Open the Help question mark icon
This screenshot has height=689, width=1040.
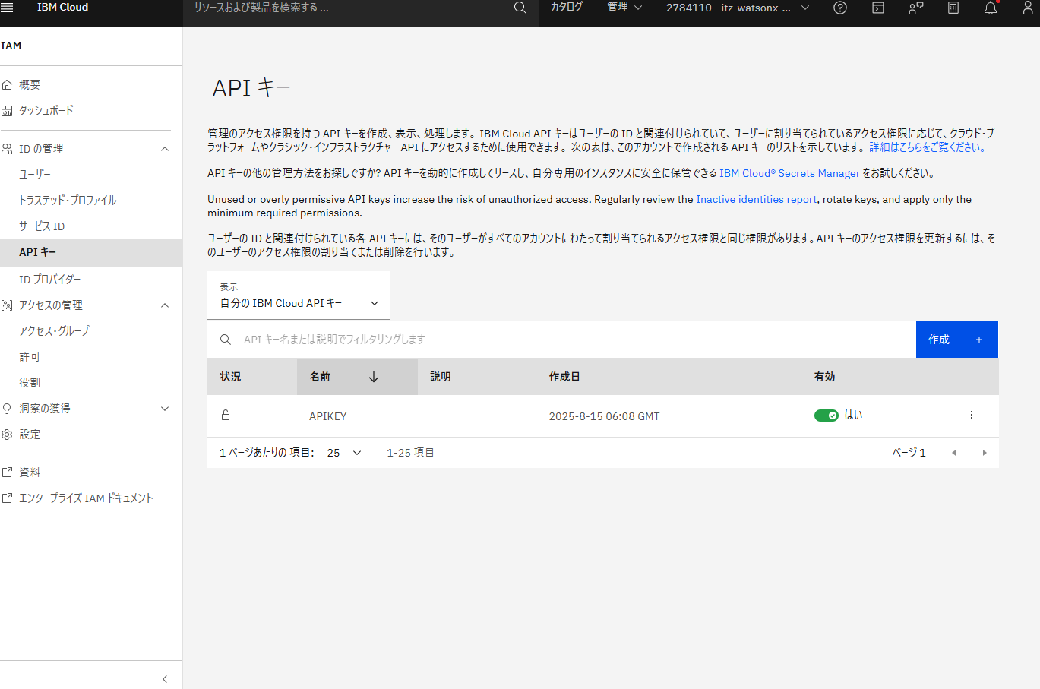click(x=840, y=8)
